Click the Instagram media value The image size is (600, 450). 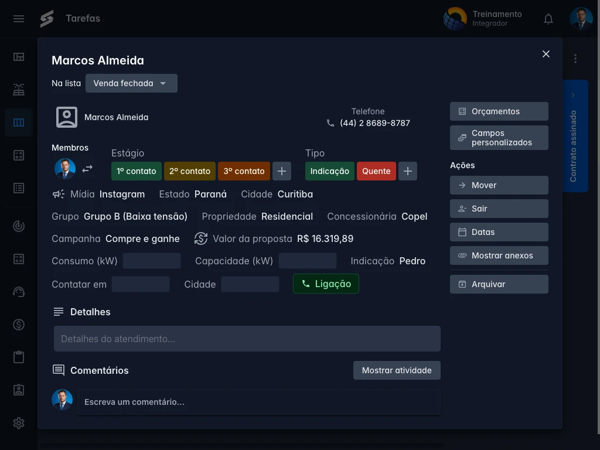point(122,195)
